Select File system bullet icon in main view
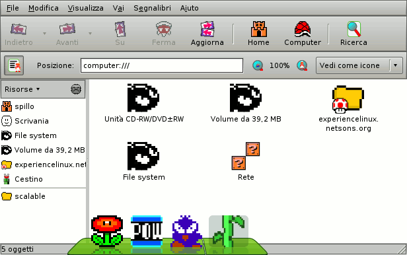Image resolution: width=407 pixels, height=255 pixels. [x=143, y=156]
